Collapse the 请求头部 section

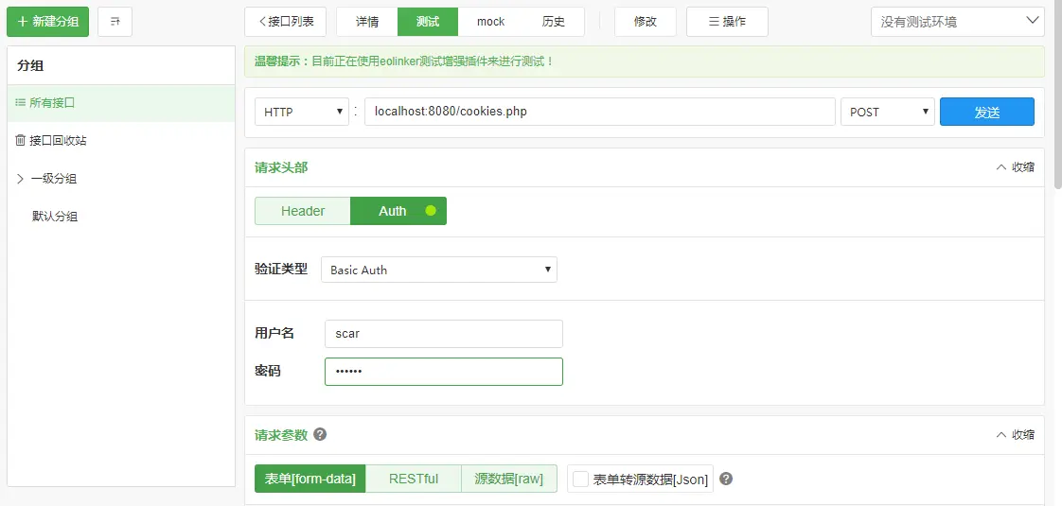pyautogui.click(x=1015, y=167)
